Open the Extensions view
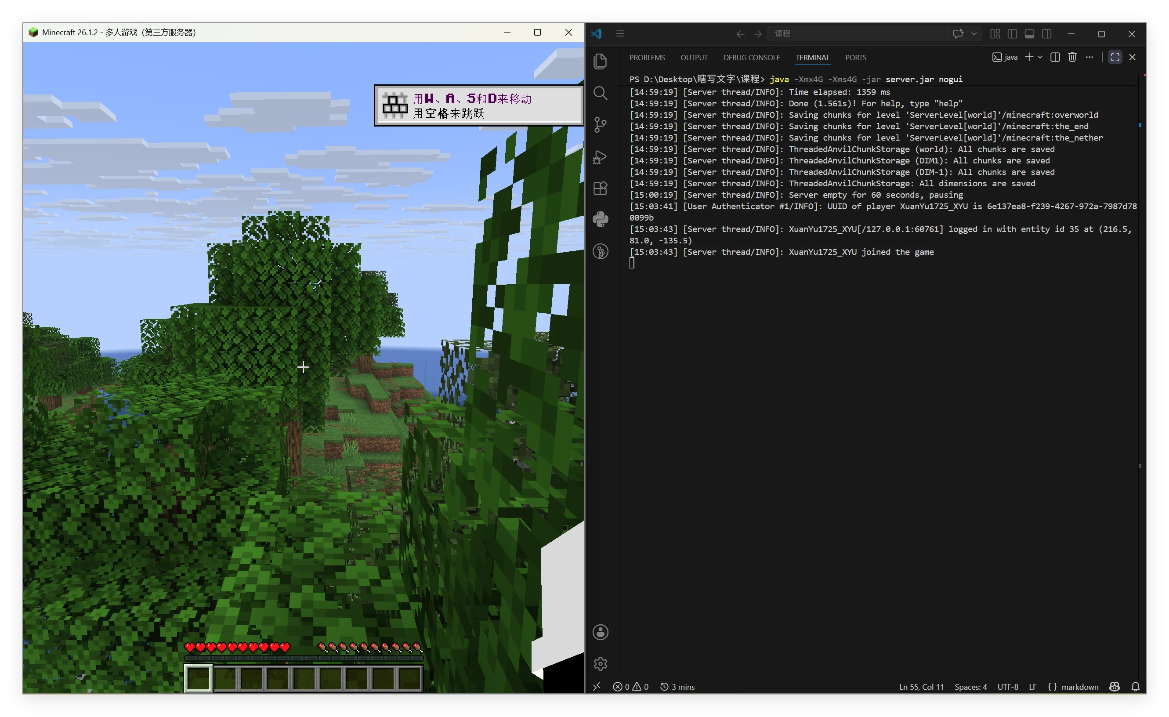1169x717 pixels. (x=600, y=188)
